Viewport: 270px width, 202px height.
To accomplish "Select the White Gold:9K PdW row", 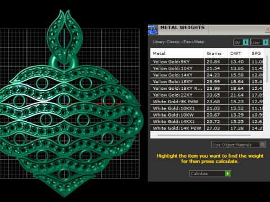I will [x=207, y=102].
